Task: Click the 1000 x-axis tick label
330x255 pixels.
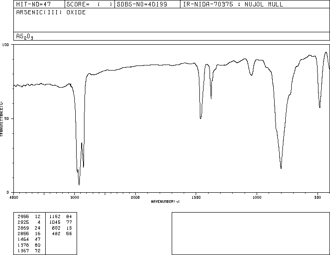Action: [257, 197]
